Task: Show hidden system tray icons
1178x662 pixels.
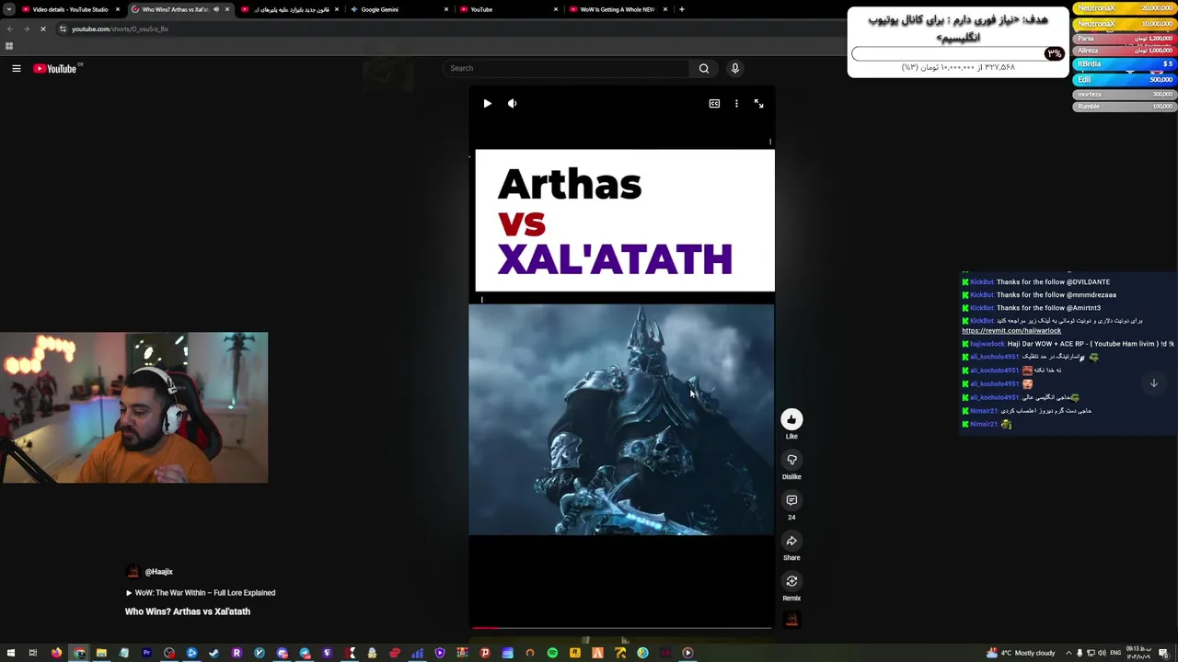Action: coord(1068,653)
